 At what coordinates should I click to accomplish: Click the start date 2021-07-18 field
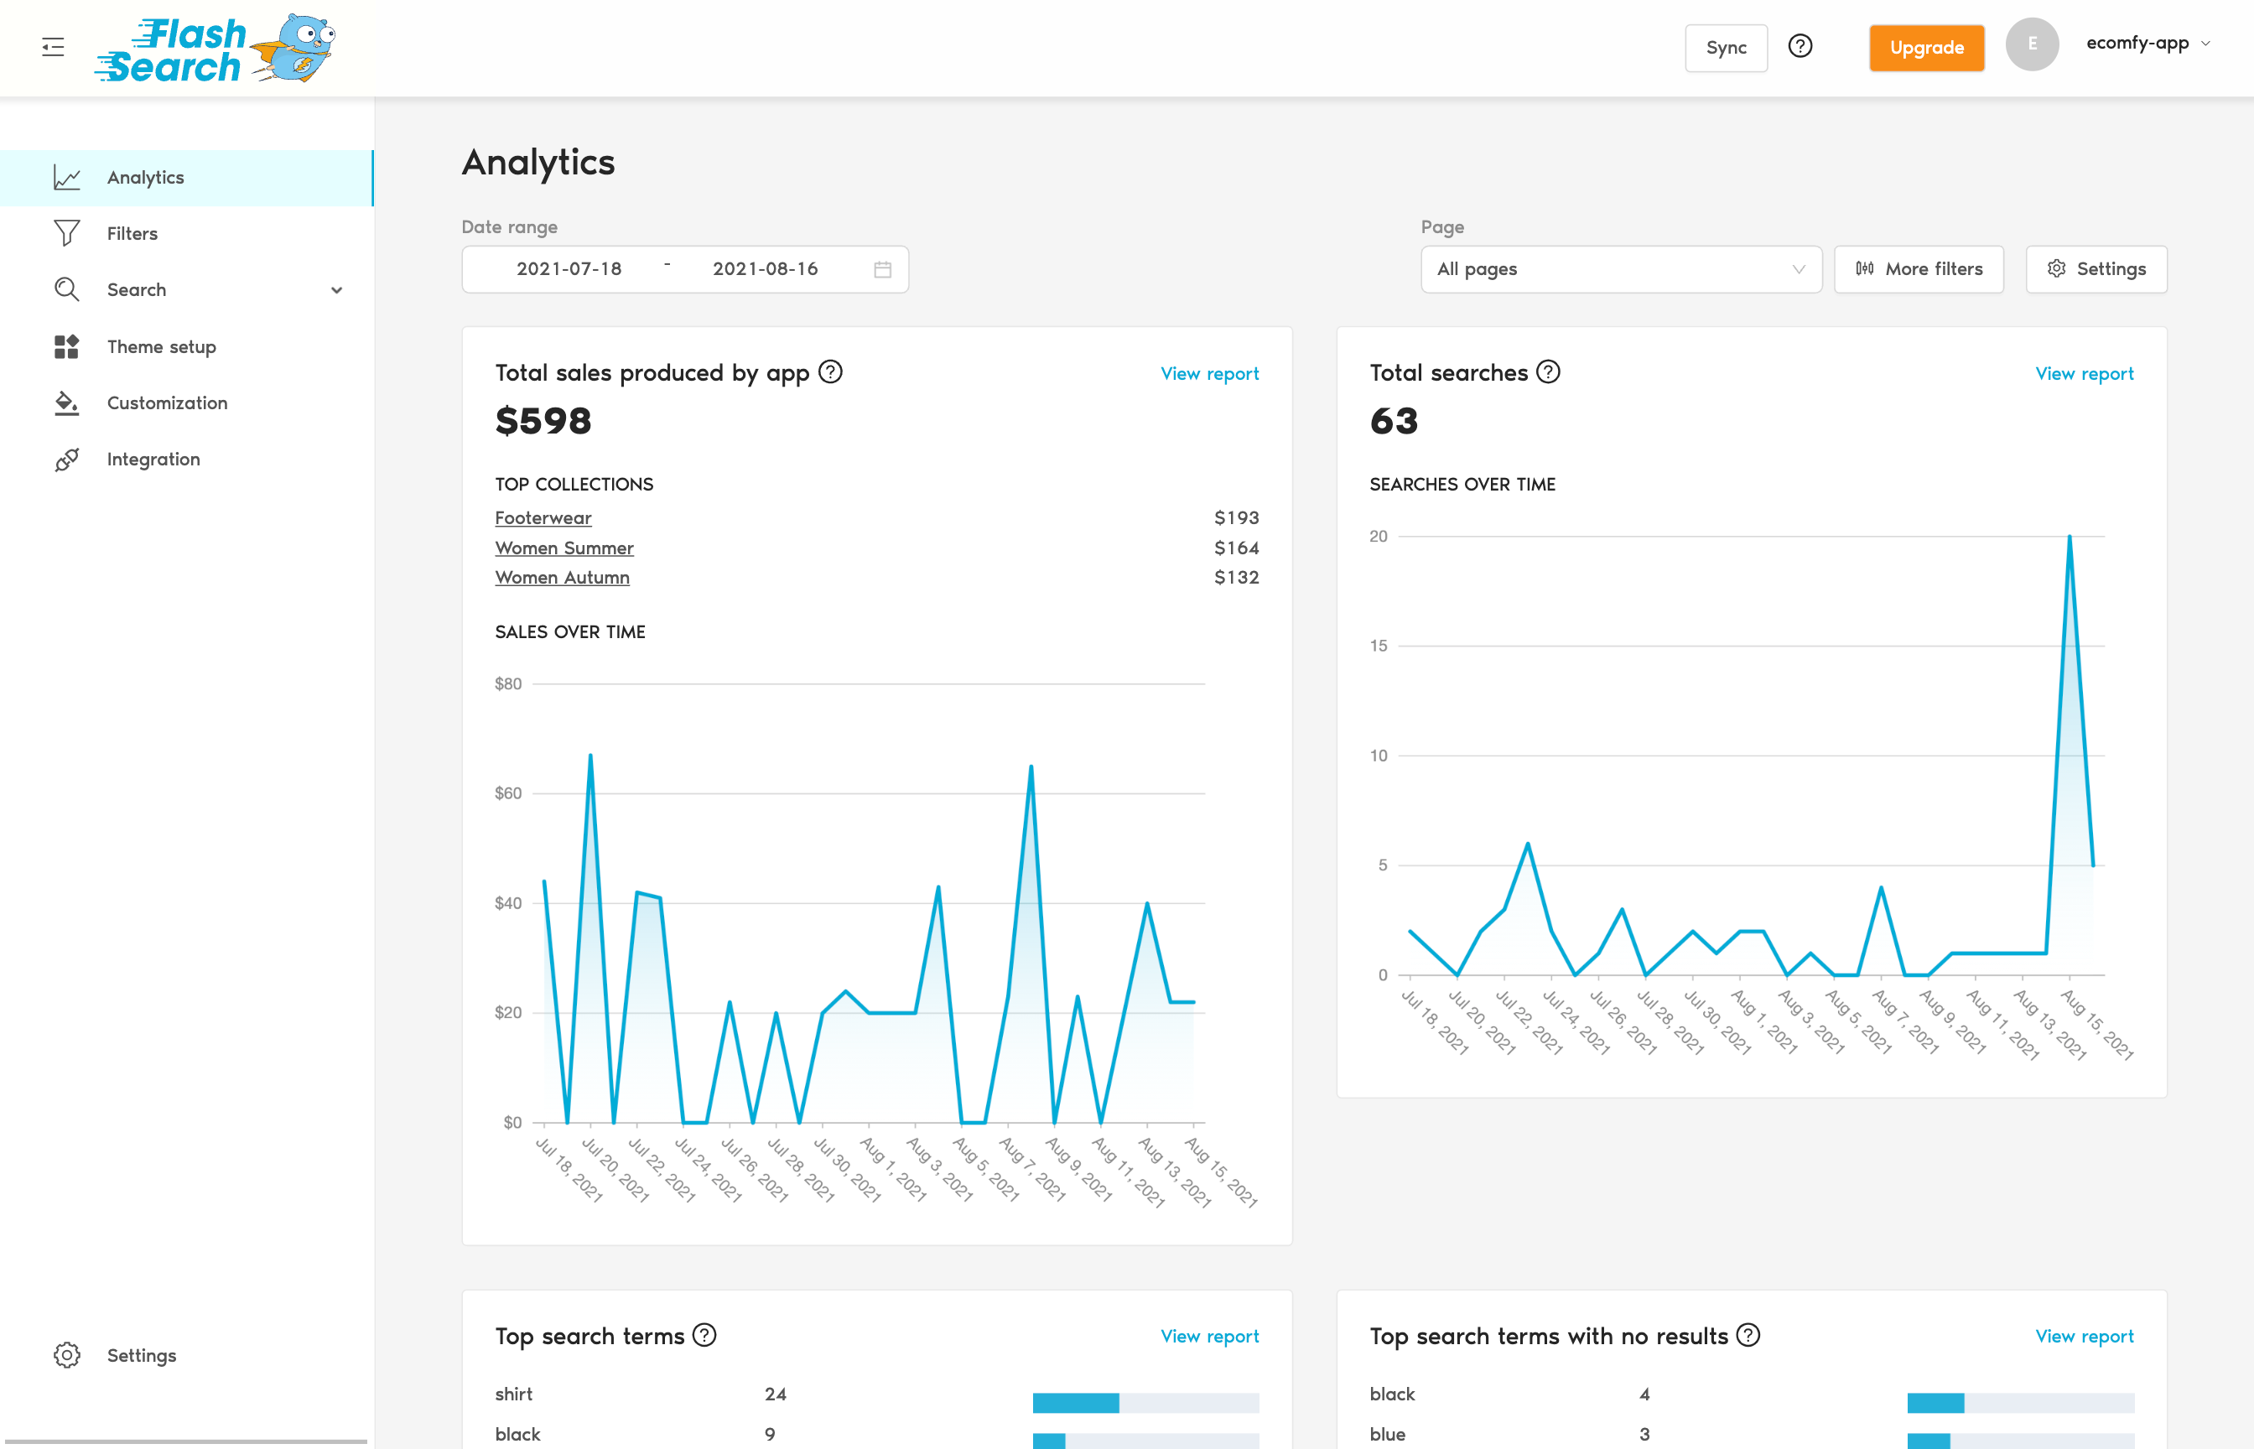click(x=569, y=269)
